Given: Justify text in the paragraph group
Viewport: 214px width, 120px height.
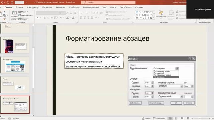Looking at the screenshot, I should (92, 18).
